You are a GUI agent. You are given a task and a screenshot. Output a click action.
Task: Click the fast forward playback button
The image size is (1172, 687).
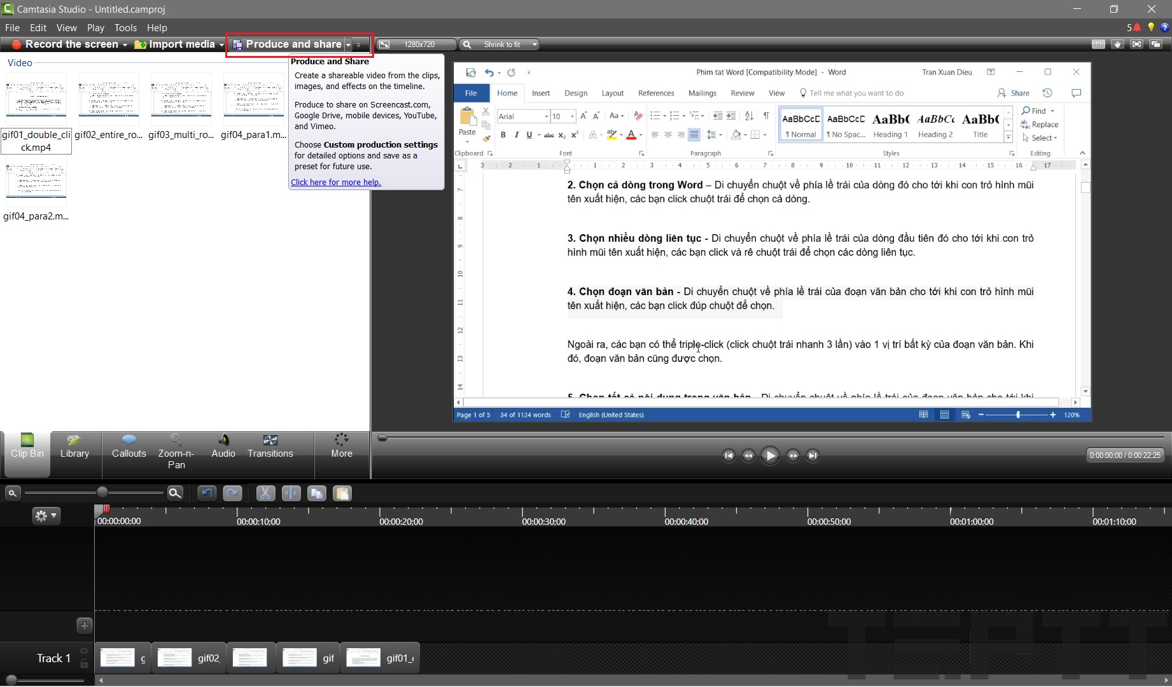pos(793,455)
